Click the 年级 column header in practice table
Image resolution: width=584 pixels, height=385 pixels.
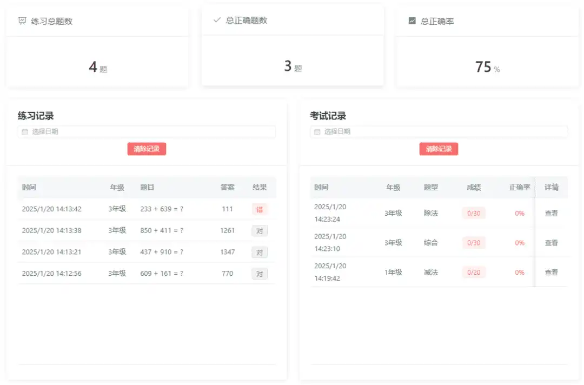[117, 187]
